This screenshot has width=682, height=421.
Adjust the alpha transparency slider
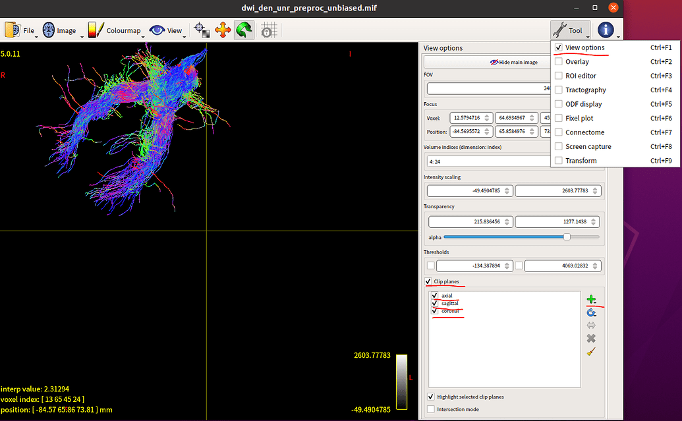click(567, 237)
